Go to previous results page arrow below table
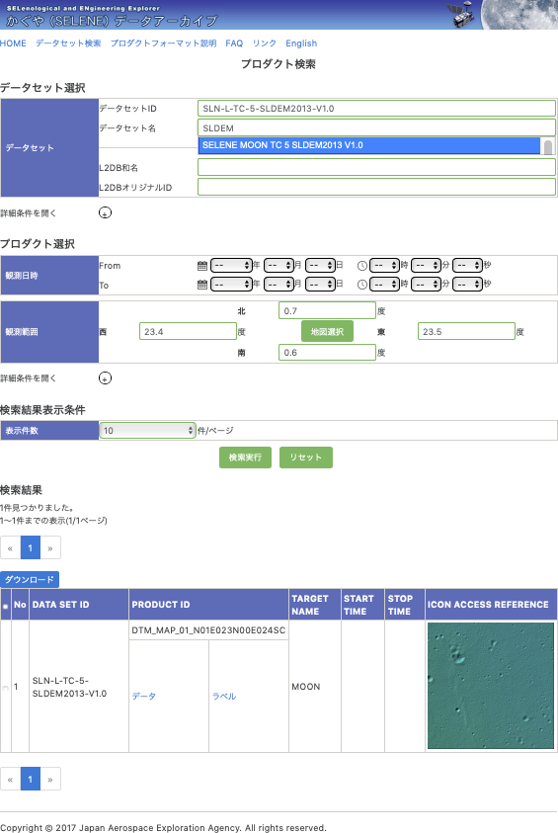Image resolution: width=558 pixels, height=833 pixels. click(x=10, y=780)
